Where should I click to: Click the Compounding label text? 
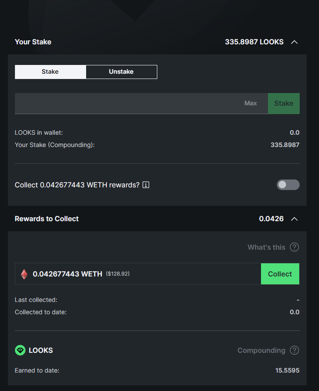[261, 350]
